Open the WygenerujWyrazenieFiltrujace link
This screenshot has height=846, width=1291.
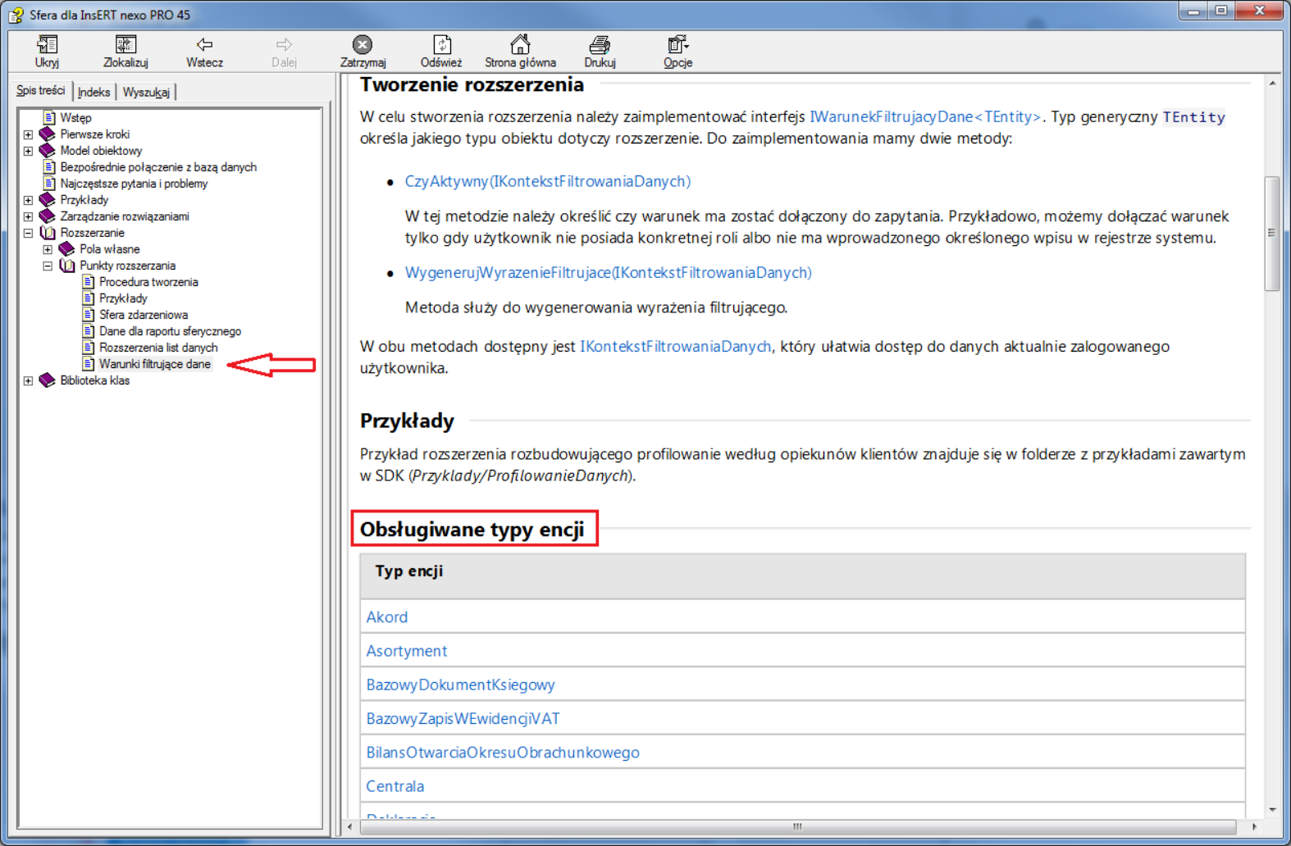point(608,272)
